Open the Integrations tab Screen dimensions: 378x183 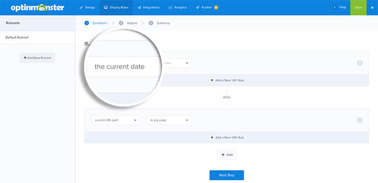click(148, 8)
